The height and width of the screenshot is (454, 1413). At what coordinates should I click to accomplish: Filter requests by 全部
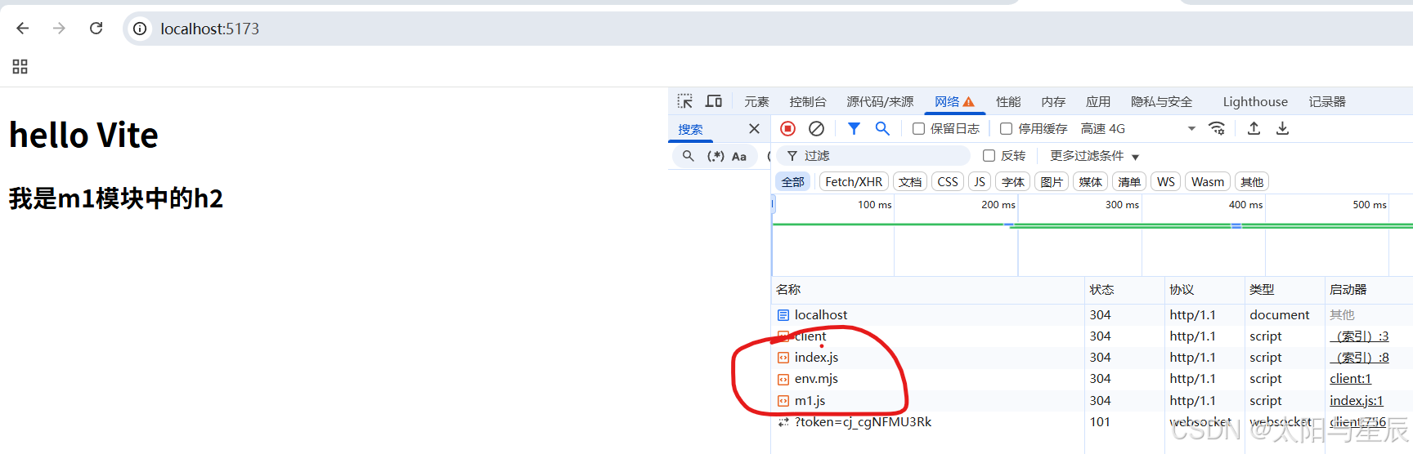(x=792, y=182)
